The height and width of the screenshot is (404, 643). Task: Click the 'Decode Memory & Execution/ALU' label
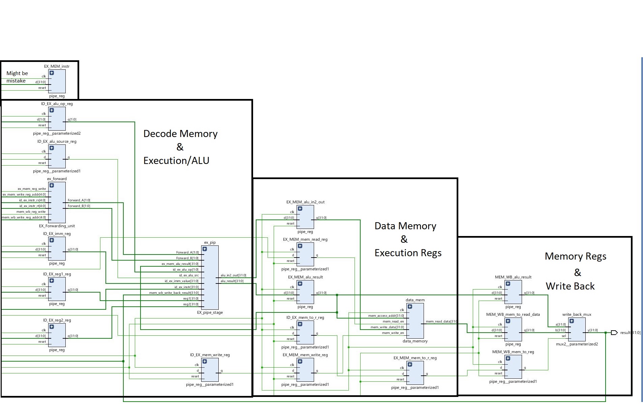coord(180,147)
